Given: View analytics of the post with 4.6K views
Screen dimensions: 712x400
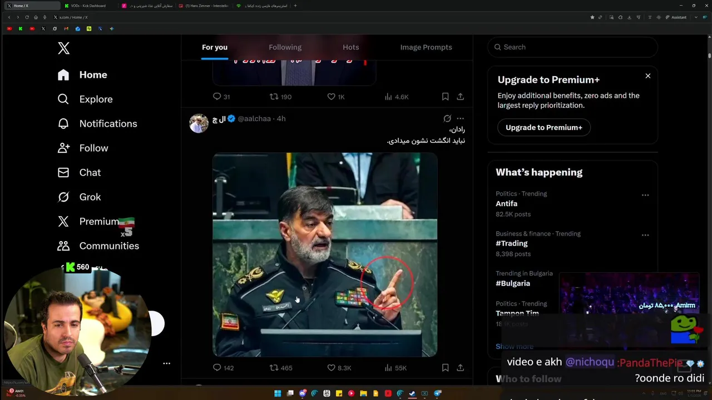Looking at the screenshot, I should coord(397,97).
